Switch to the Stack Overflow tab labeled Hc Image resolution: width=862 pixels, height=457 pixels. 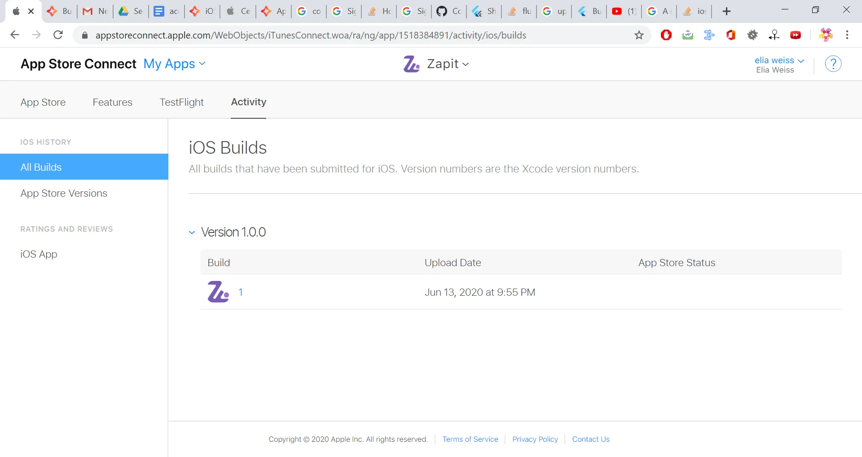click(379, 11)
